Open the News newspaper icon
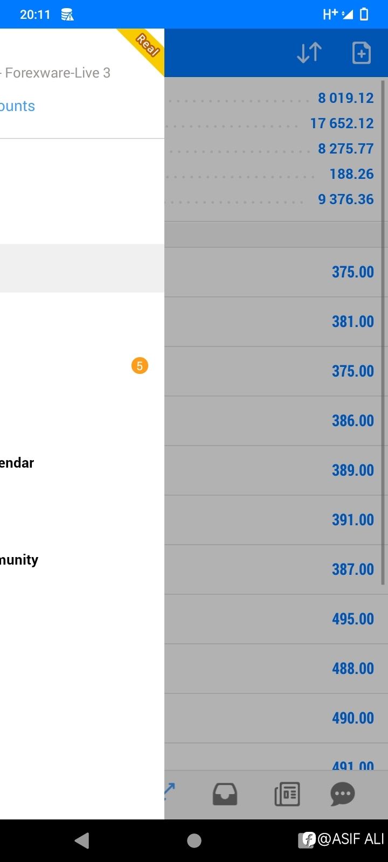 pyautogui.click(x=287, y=794)
